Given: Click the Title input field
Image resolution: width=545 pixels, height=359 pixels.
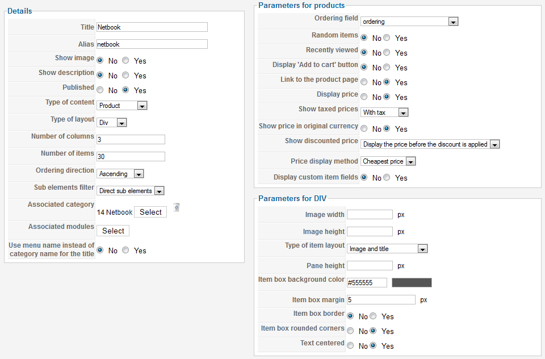Looking at the screenshot, I should 152,27.
